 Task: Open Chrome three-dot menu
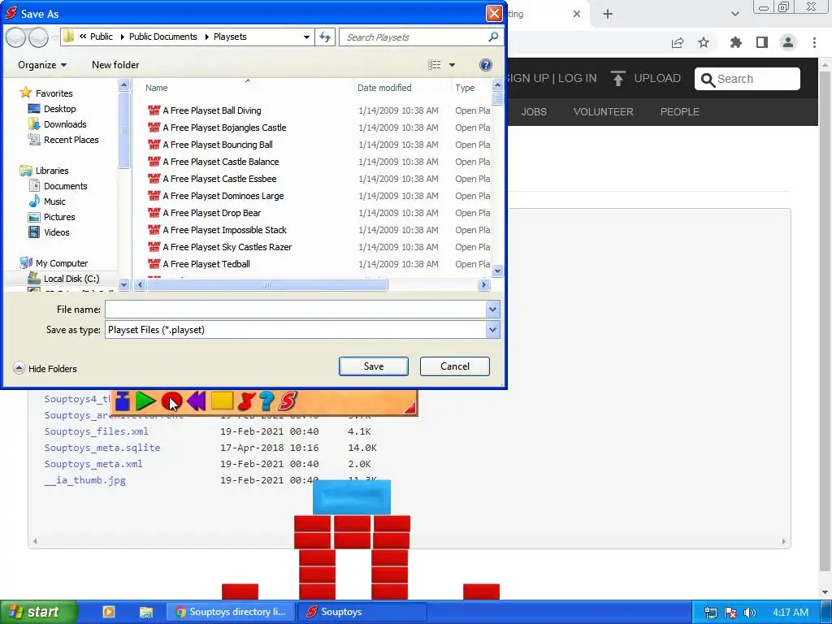click(814, 42)
